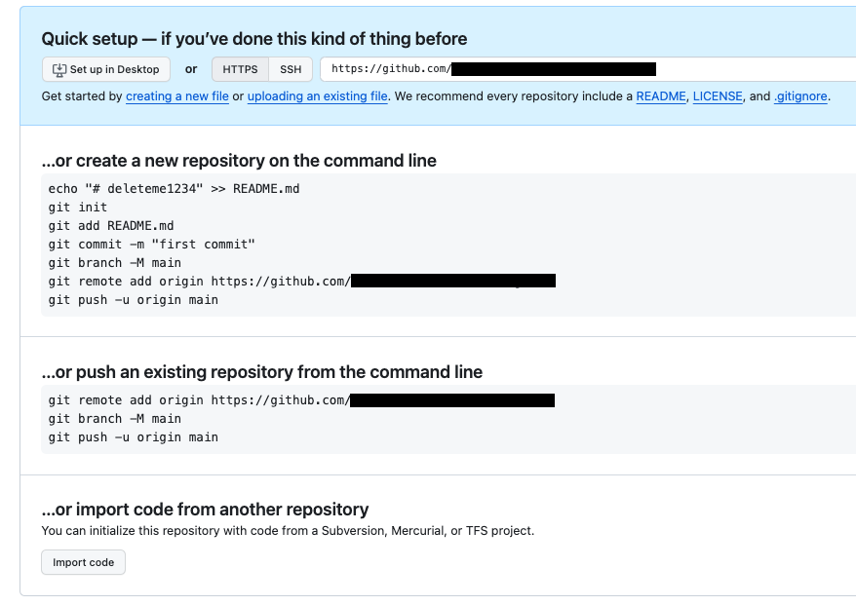Visit the .gitignore link
This screenshot has height=606, width=856.
[800, 96]
